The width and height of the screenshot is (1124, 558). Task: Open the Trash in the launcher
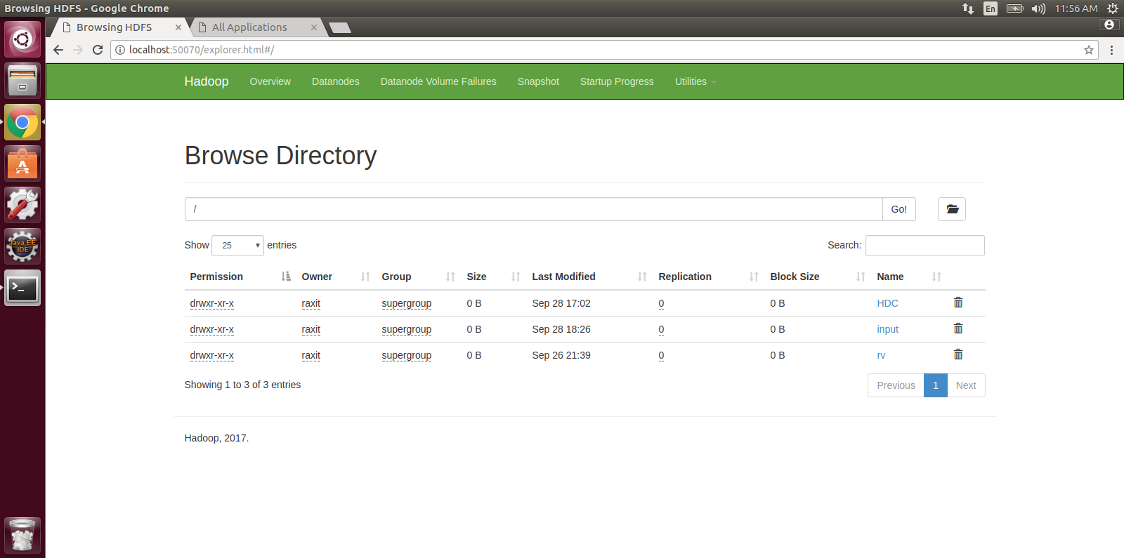[x=22, y=536]
